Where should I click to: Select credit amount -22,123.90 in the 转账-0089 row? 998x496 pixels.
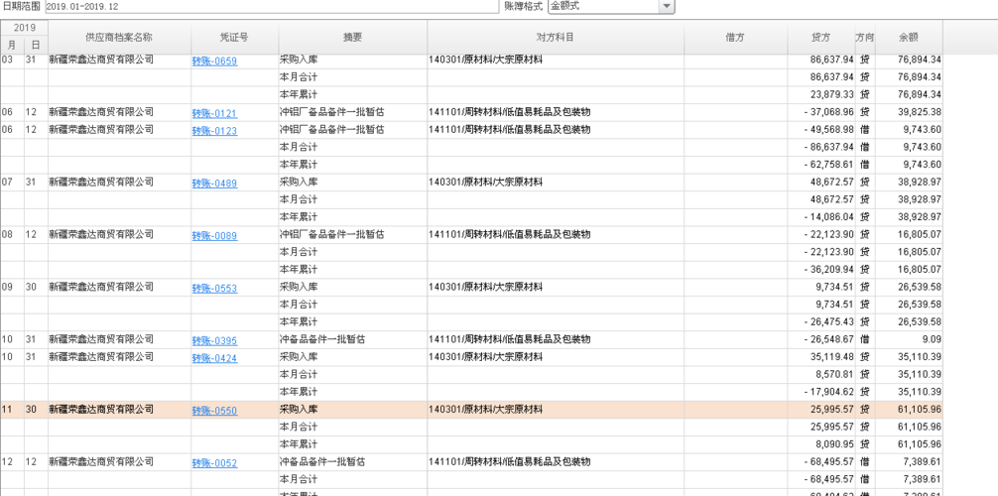828,234
